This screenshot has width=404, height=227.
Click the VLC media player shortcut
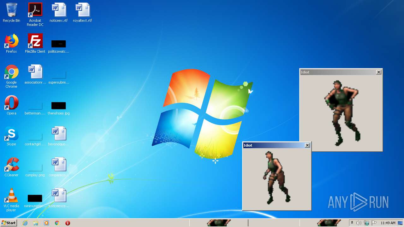[11, 200]
